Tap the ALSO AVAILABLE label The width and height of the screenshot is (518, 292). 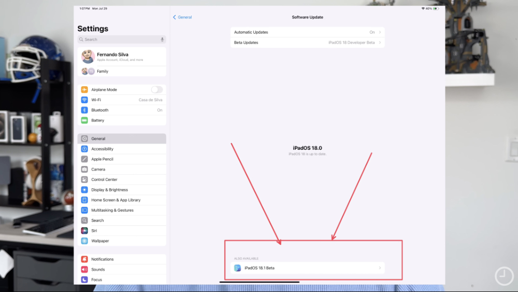tap(247, 259)
